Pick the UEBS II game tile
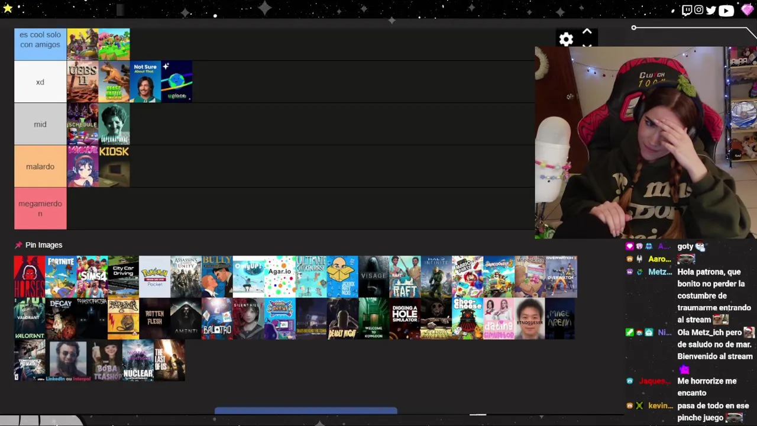The image size is (757, 426). point(83,82)
